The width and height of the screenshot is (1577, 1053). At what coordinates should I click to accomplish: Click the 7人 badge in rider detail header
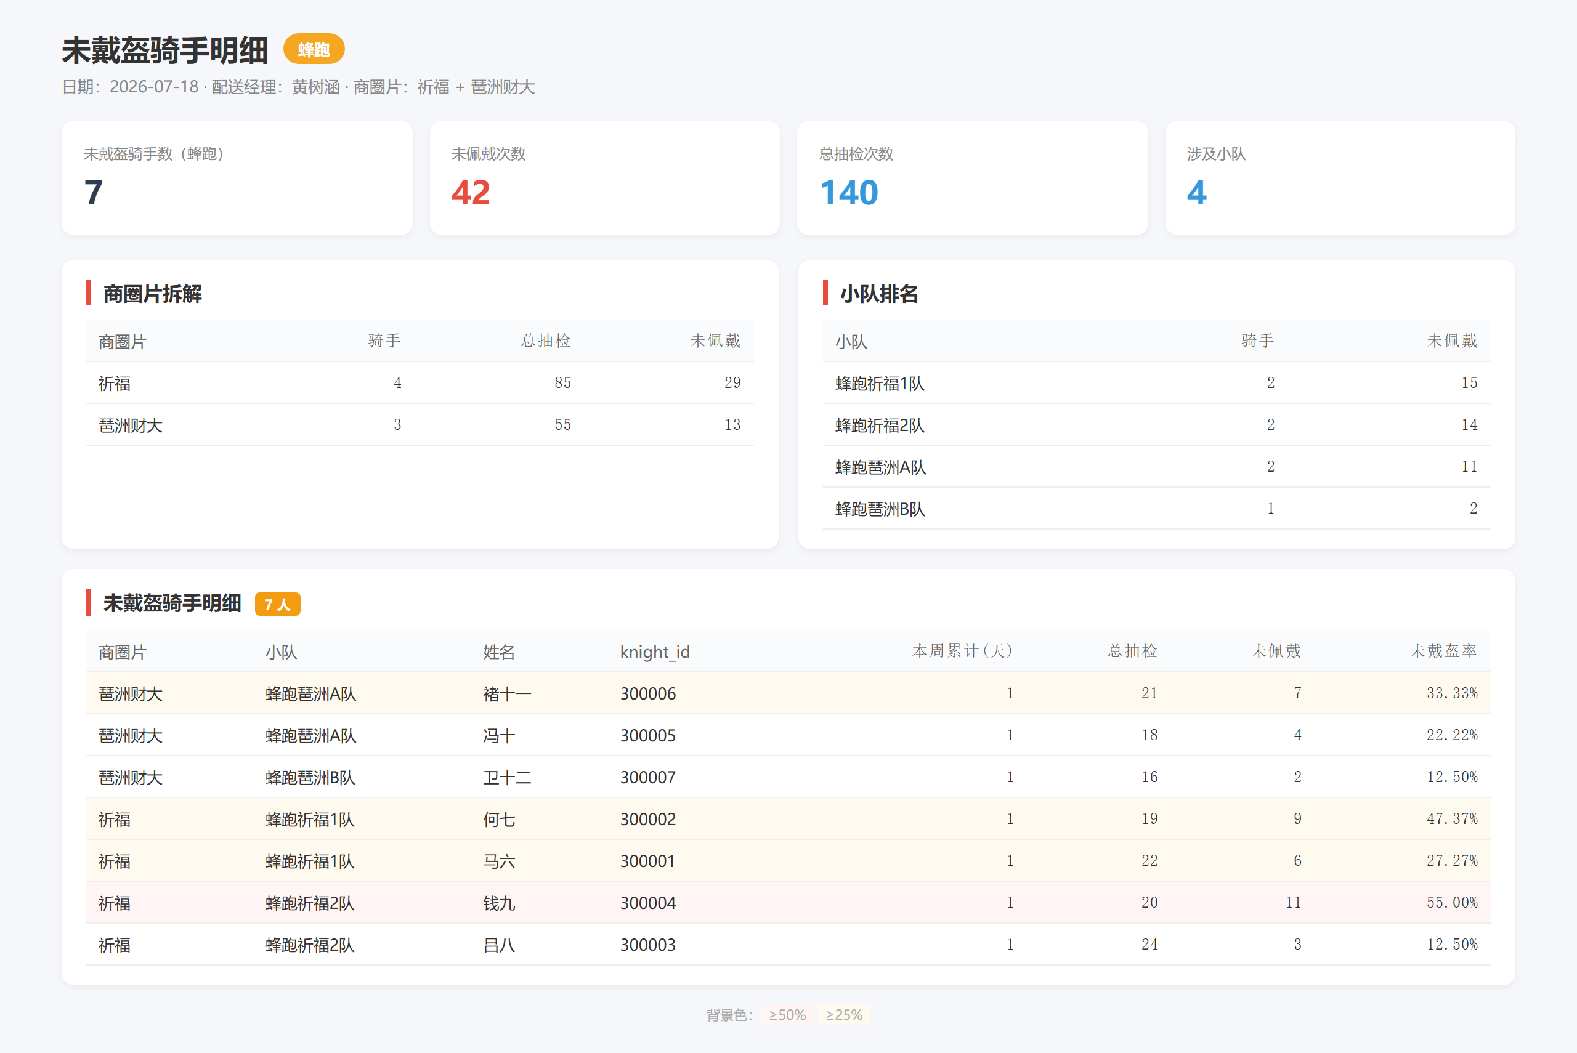tap(277, 603)
